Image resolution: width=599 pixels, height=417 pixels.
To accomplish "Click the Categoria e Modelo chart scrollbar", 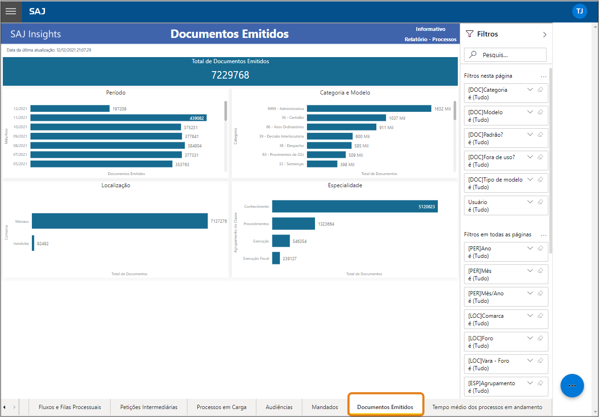I will [455, 110].
